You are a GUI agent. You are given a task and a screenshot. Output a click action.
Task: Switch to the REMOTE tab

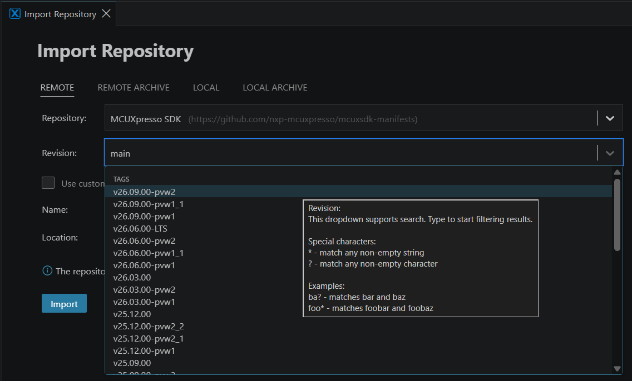click(57, 88)
